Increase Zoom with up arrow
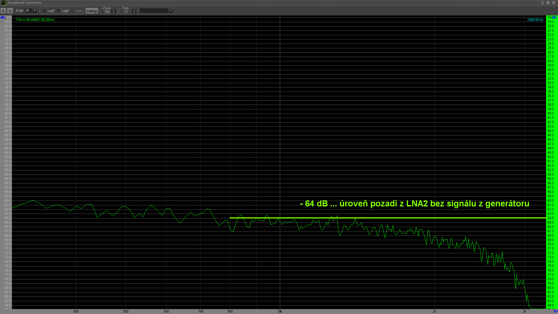Viewport: 558px width, 314px height. (114, 10)
